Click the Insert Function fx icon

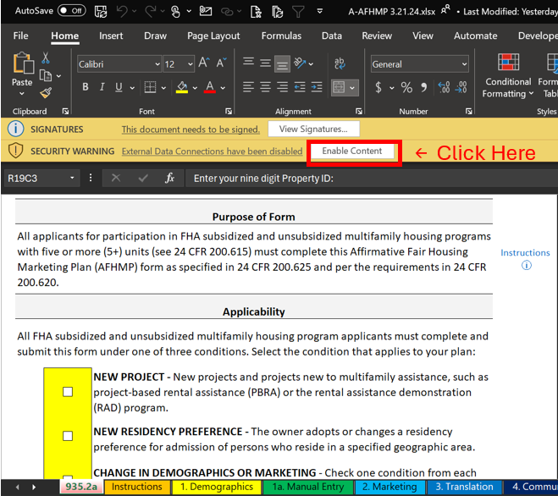(169, 178)
